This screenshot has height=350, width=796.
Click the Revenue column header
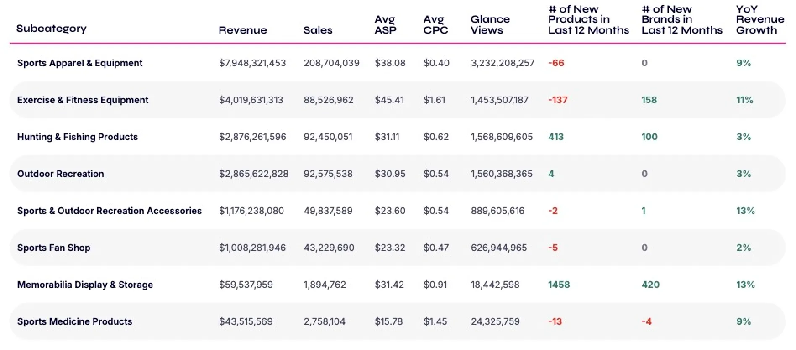243,30
